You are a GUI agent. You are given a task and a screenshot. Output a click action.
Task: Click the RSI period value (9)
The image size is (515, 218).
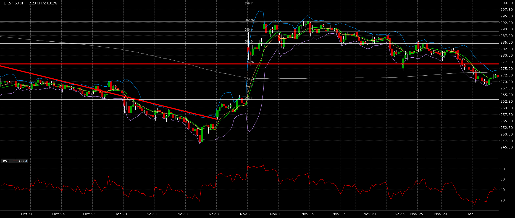tap(21, 161)
